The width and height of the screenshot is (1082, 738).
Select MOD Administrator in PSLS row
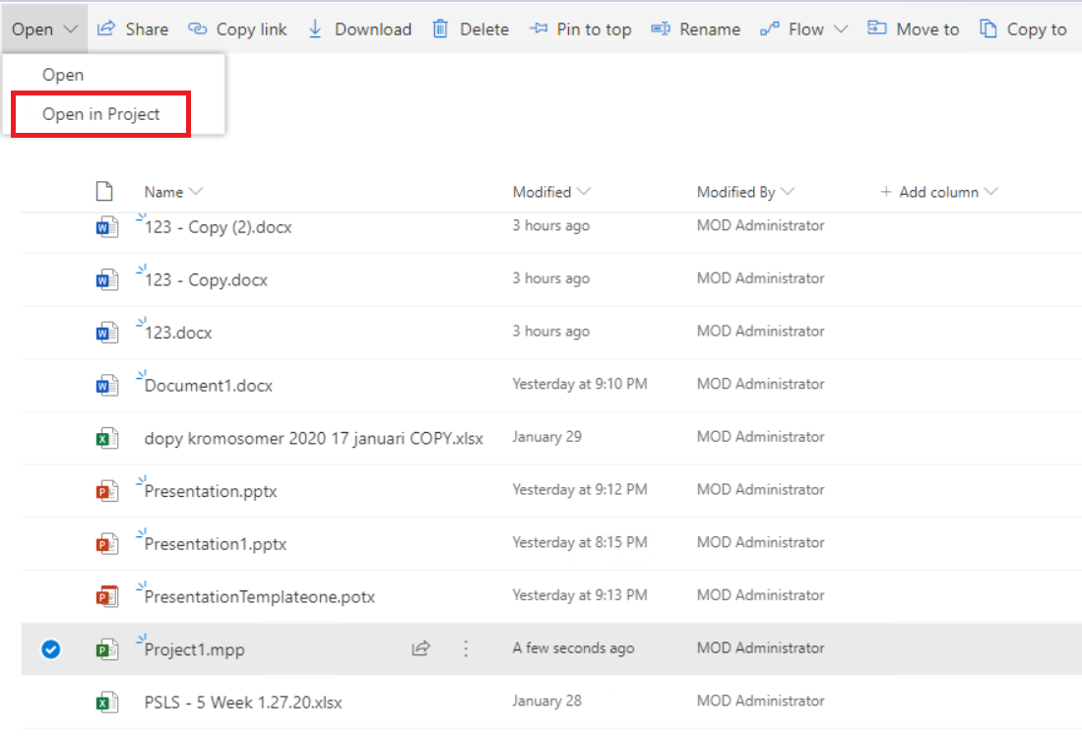pyautogui.click(x=760, y=701)
